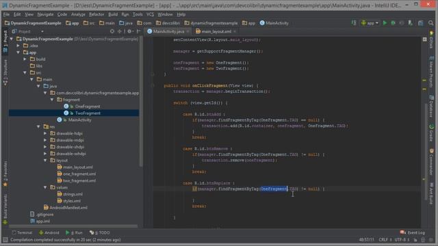Switch to main_layout.xml editor tab
438x246 pixels.
click(x=216, y=31)
